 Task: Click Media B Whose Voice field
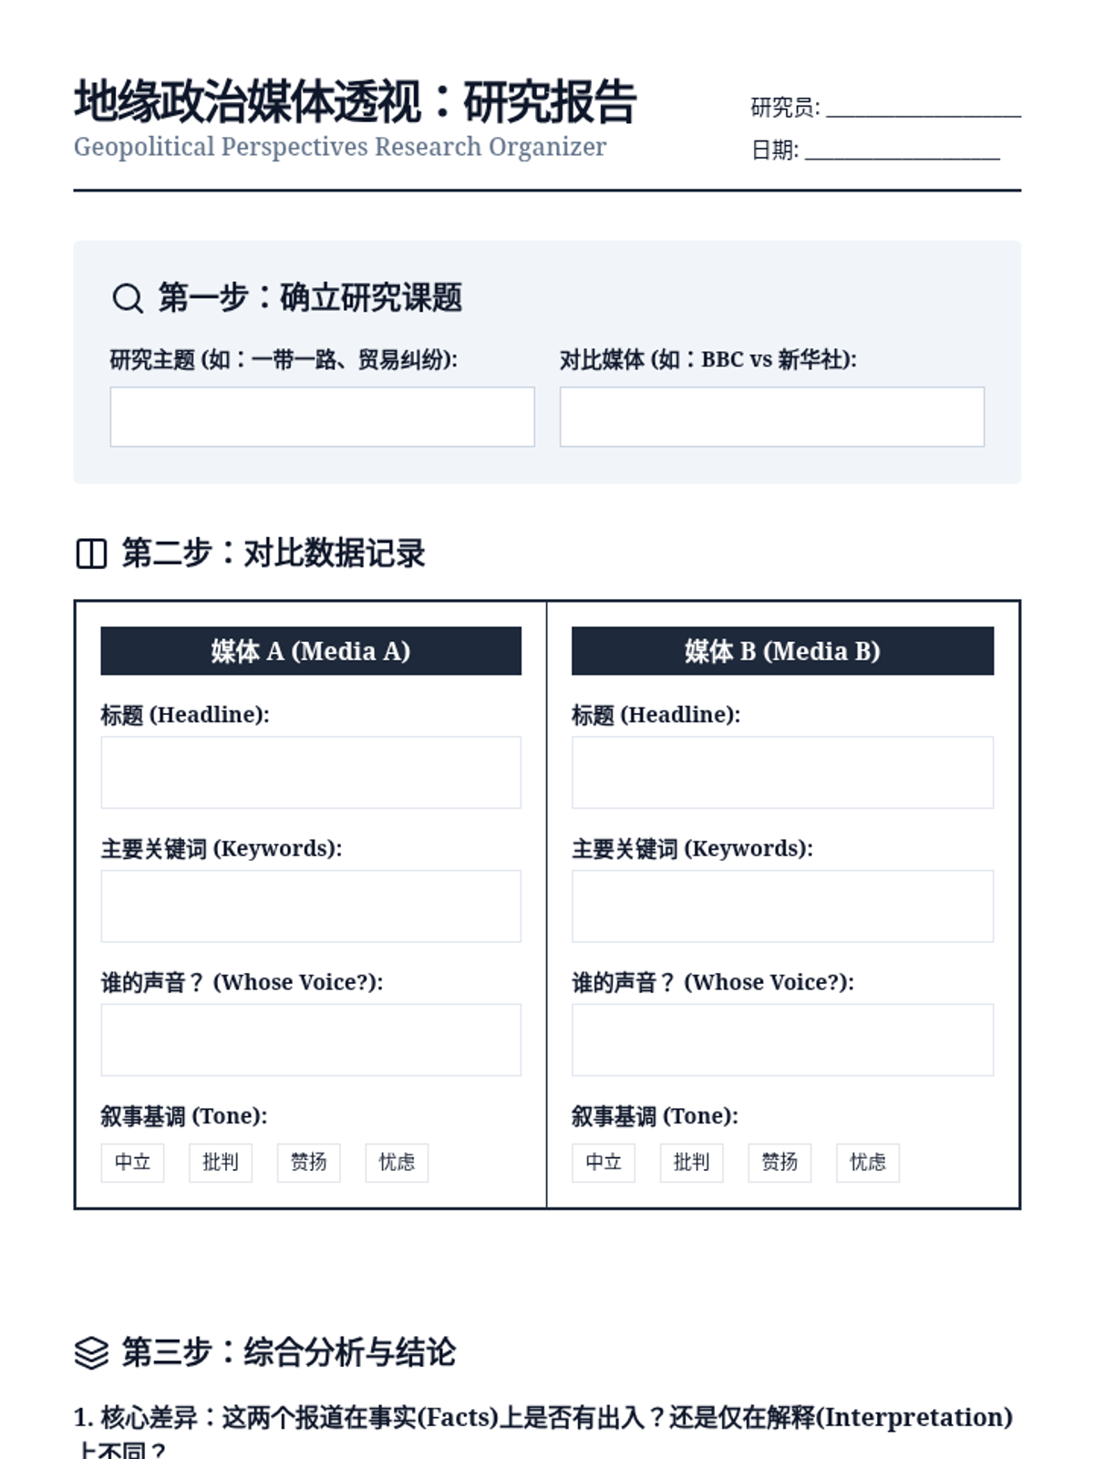[x=782, y=1040]
